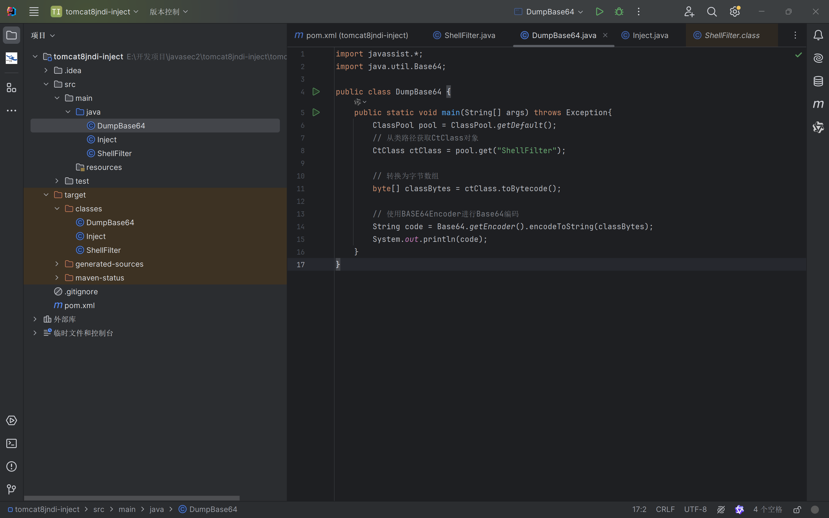Click the CRLF line separator in the status bar
This screenshot has width=829, height=518.
(665, 509)
